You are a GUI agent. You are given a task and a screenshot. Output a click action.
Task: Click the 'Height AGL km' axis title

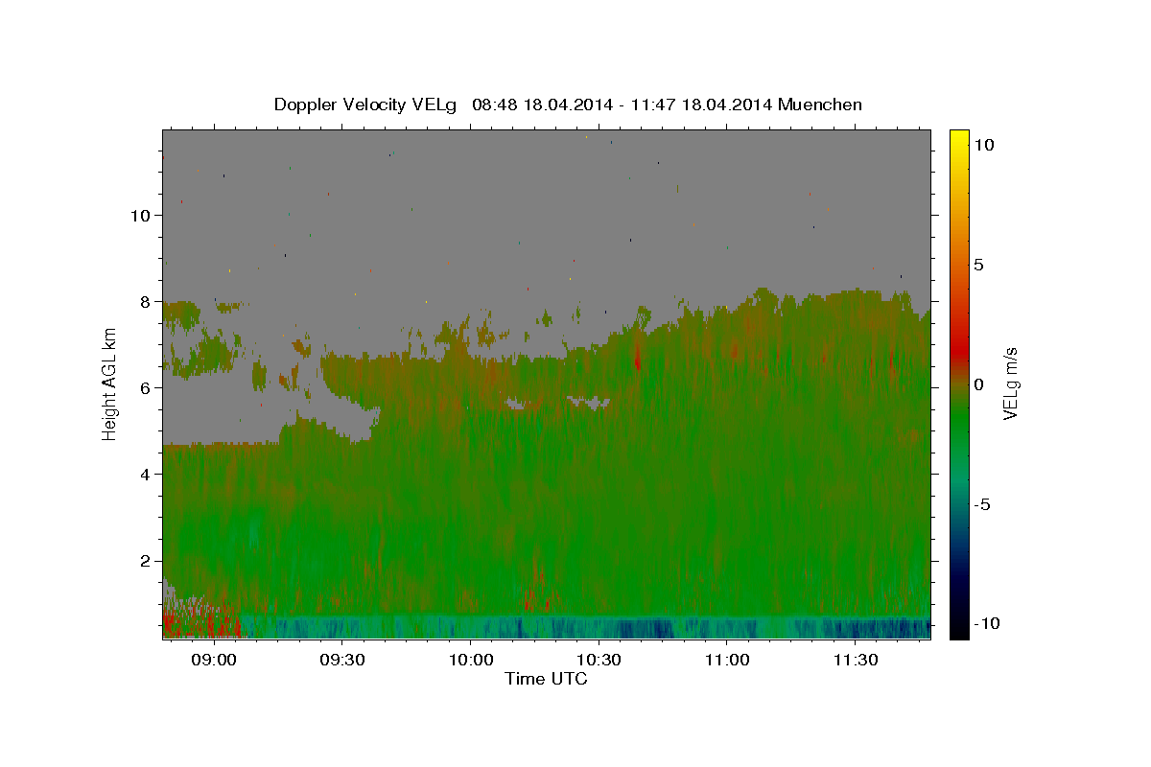[x=110, y=383]
